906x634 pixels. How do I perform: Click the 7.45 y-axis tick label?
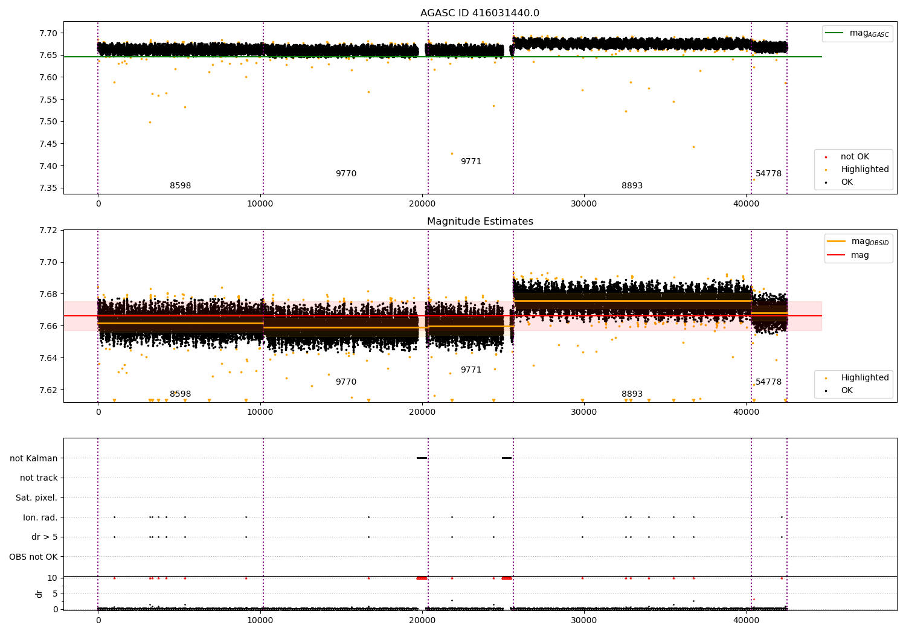(x=48, y=144)
